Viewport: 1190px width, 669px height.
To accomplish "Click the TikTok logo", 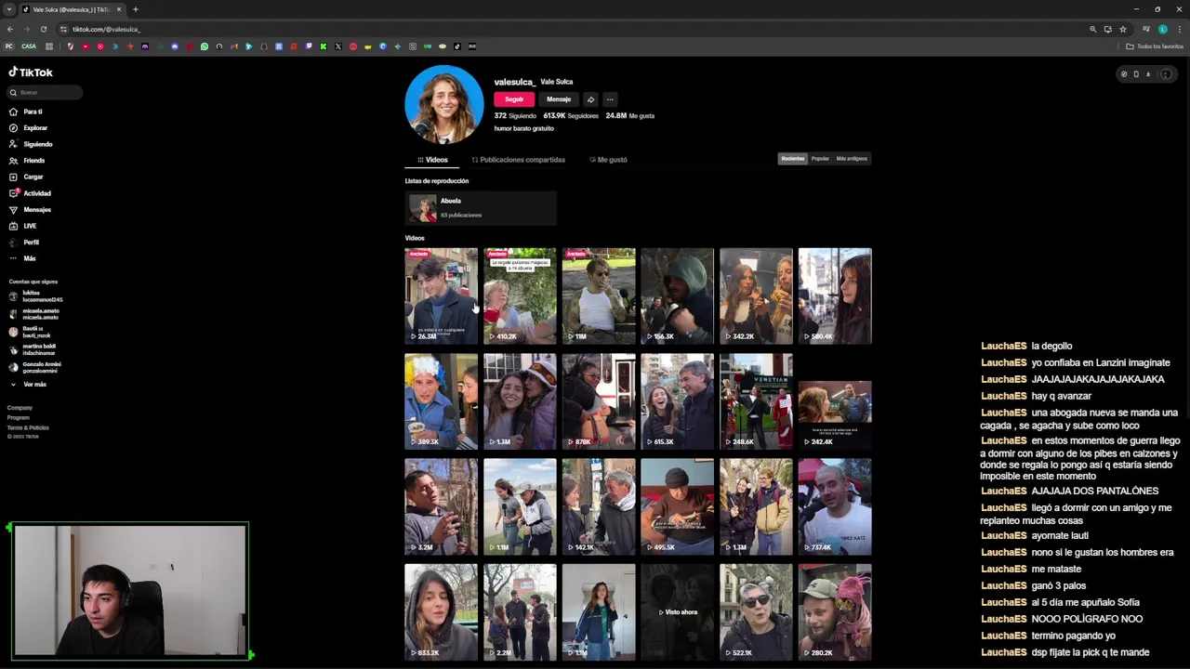I will coord(31,72).
